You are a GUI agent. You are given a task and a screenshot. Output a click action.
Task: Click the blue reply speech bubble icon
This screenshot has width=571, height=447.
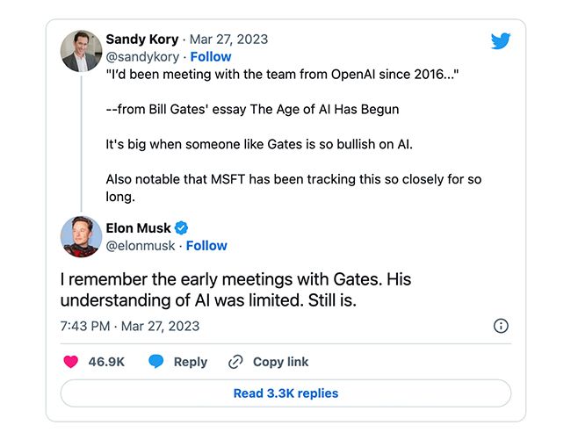(156, 362)
